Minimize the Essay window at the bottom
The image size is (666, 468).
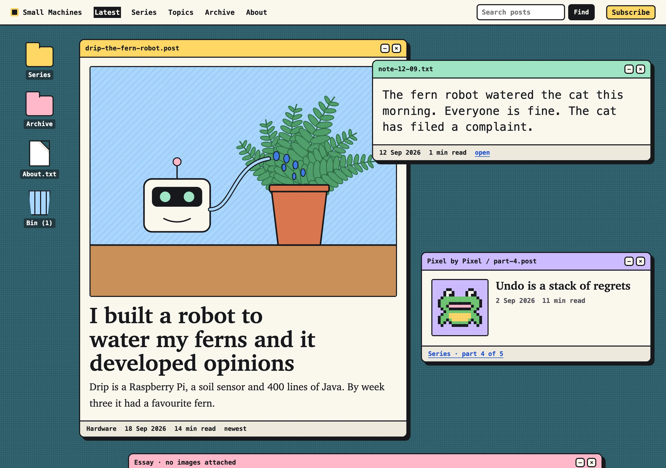[580, 462]
